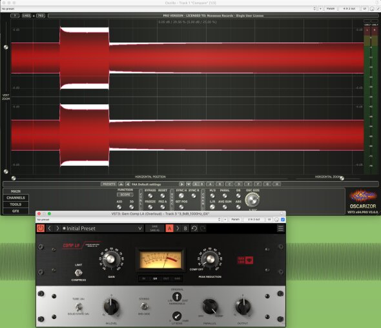The height and width of the screenshot is (328, 381).
Task: Toggle the Stereo/Mid-Side switch
Action: (x=144, y=307)
